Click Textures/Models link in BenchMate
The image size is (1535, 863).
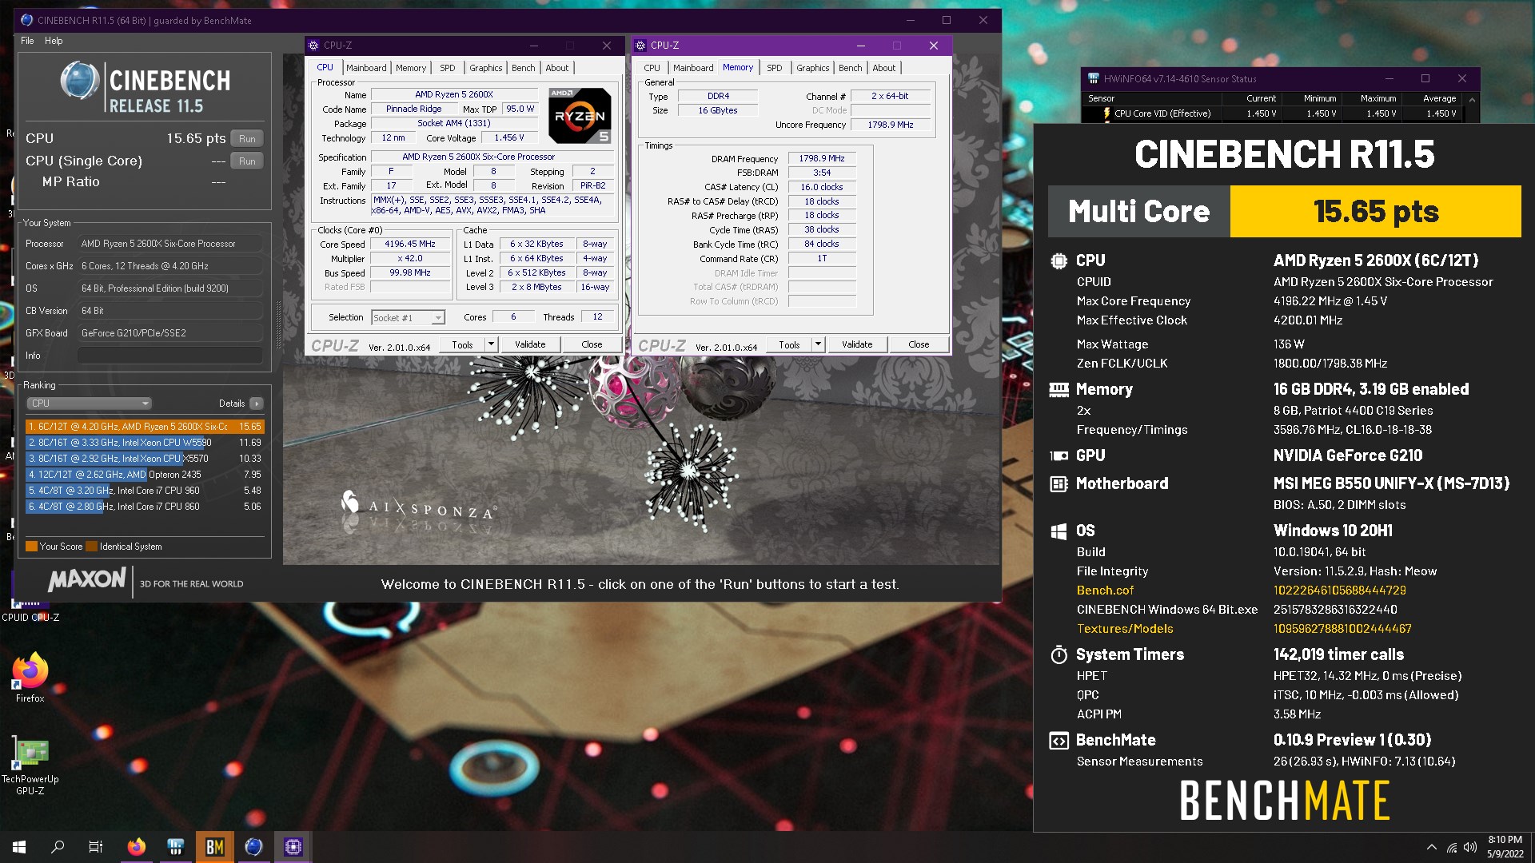coord(1125,629)
